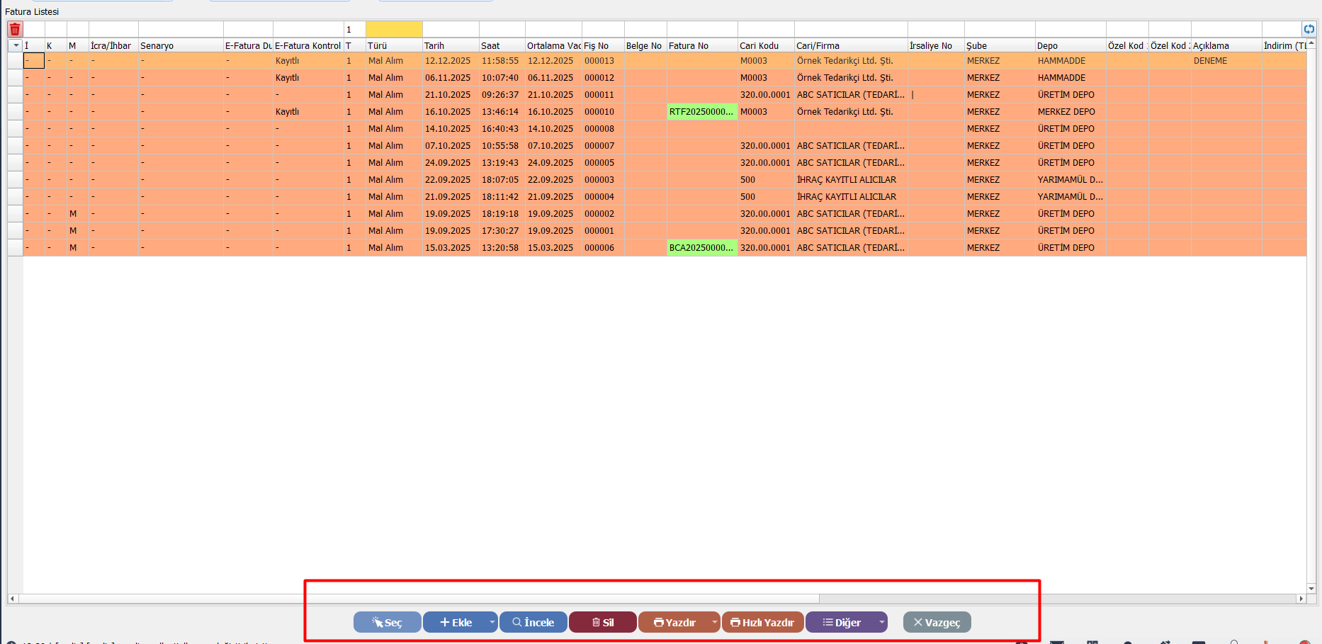
Task: Sort by the Tarih column header
Action: (x=449, y=45)
